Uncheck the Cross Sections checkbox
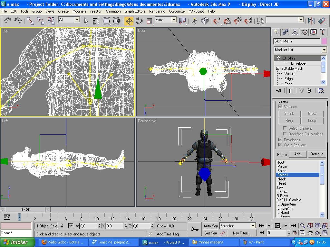Viewport: 330px width, 247px height. (x=280, y=145)
